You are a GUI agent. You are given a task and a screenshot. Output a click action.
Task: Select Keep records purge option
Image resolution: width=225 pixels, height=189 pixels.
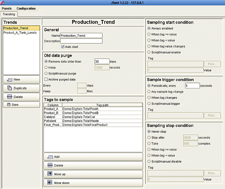click(x=46, y=67)
